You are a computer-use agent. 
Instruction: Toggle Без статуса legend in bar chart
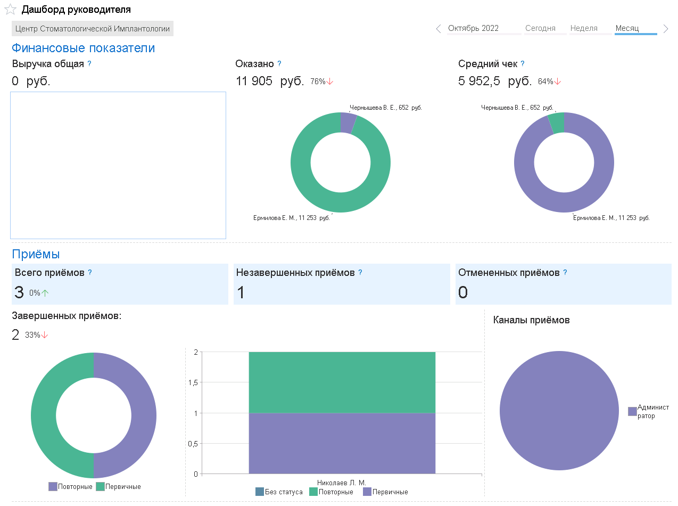(x=279, y=492)
